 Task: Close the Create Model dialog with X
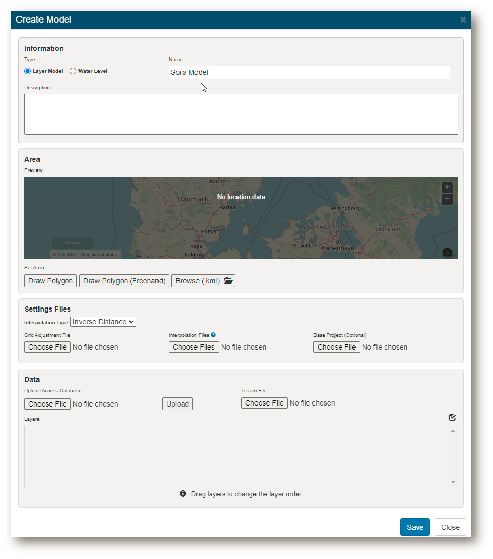(x=463, y=20)
